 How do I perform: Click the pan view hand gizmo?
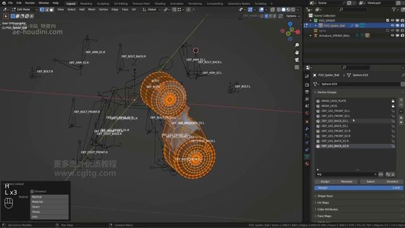tap(297, 53)
